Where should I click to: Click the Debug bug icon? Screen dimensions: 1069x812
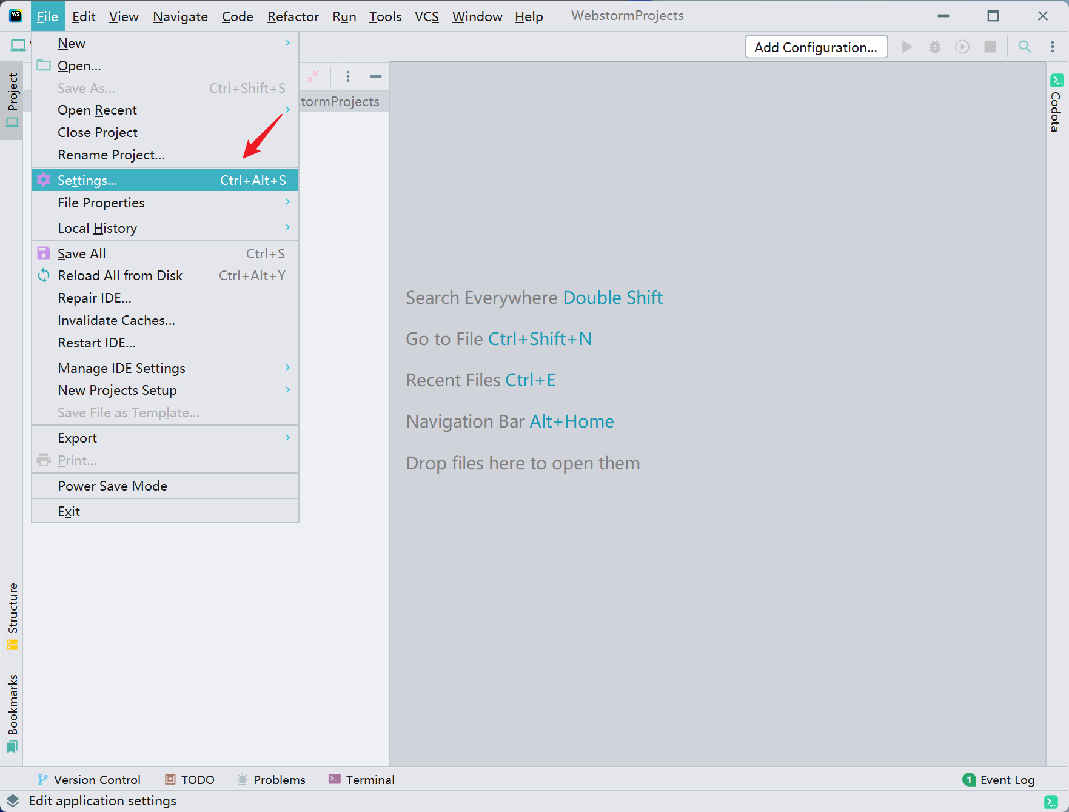pos(935,47)
